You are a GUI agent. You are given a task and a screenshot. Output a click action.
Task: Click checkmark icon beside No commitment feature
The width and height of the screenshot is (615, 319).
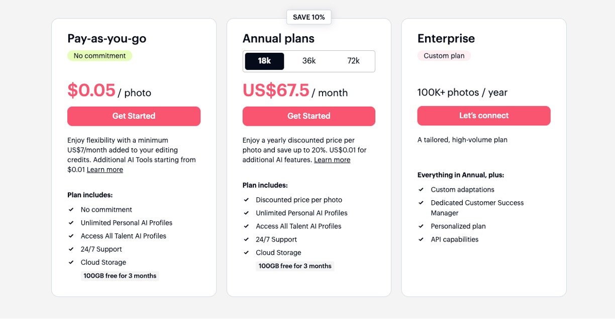(x=71, y=210)
